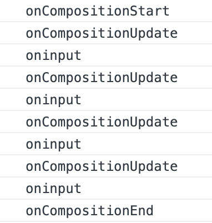
Task: Select the second oninput log entry
Action: [x=53, y=100]
